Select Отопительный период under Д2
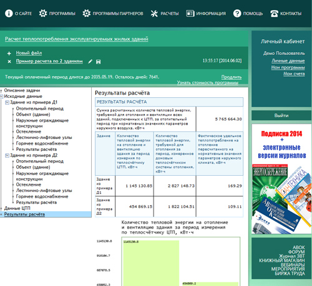Image resolution: width=312 pixels, height=286 pixels. click(x=40, y=161)
